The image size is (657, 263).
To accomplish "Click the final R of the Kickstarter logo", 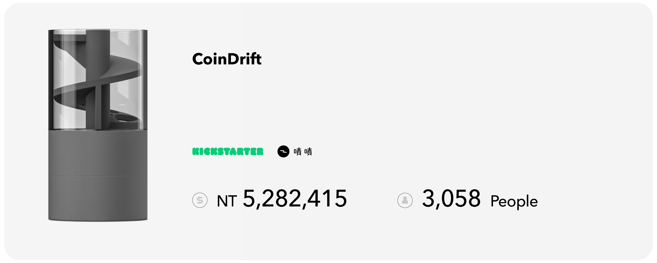I will pyautogui.click(x=260, y=152).
